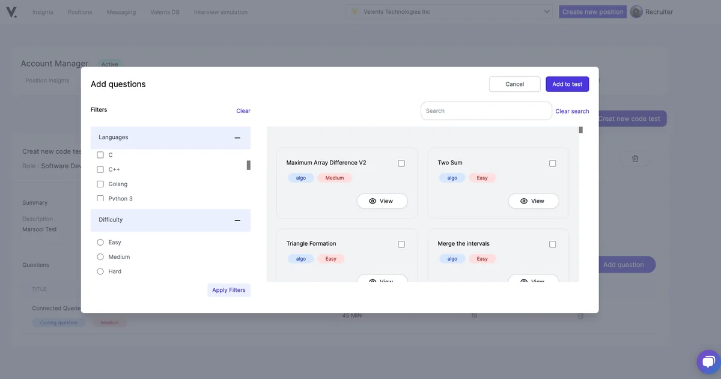Collapse the Difficulty filter section

point(237,220)
